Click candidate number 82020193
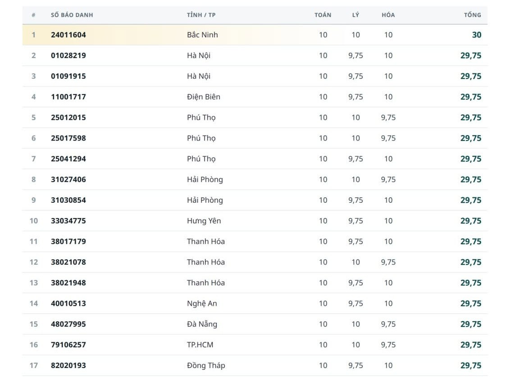510x377 pixels. coord(68,366)
